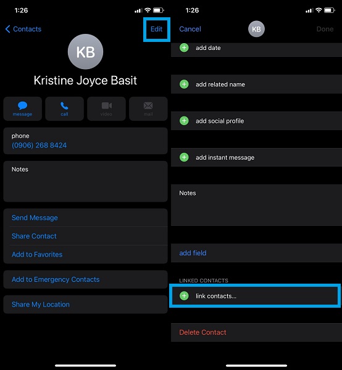342x370 pixels.
Task: Tap the small KB avatar in edit screen
Action: (256, 29)
